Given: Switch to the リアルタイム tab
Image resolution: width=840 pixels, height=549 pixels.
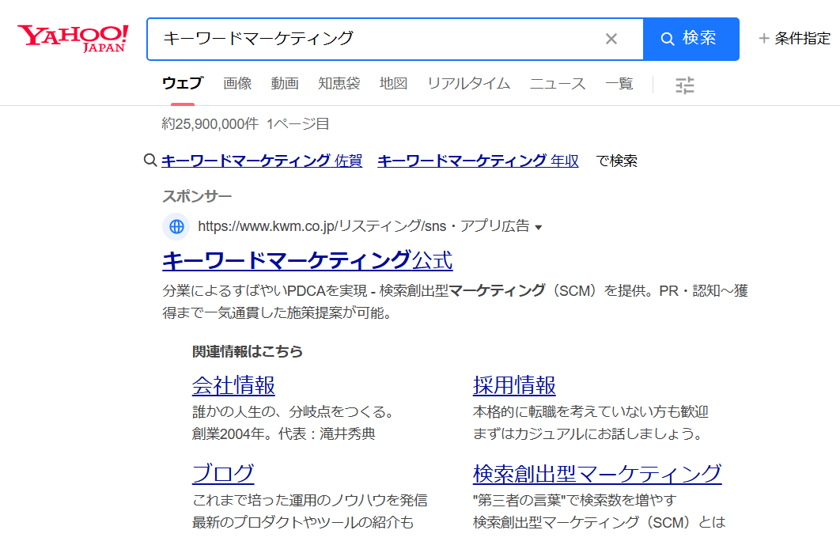Looking at the screenshot, I should pos(469,84).
